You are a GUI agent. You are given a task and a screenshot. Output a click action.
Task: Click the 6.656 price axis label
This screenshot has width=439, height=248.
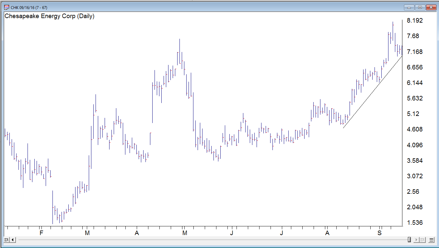point(415,67)
